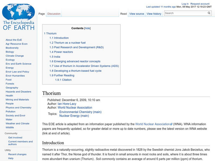The height and width of the screenshot is (161, 215).
Task: Open Forests sidebar link
Action: pos(10,83)
